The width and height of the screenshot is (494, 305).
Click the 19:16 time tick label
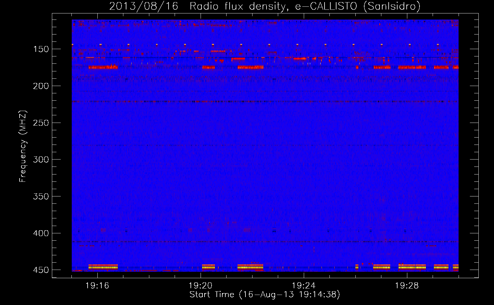(97, 286)
